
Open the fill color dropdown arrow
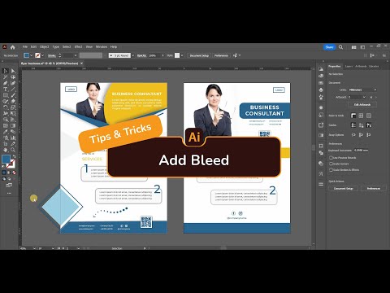32,55
